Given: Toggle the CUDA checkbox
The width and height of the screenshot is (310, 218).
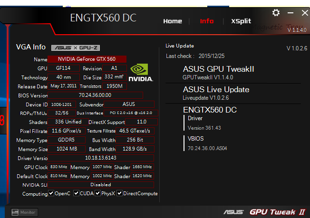Looking at the screenshot, I should point(76,193).
